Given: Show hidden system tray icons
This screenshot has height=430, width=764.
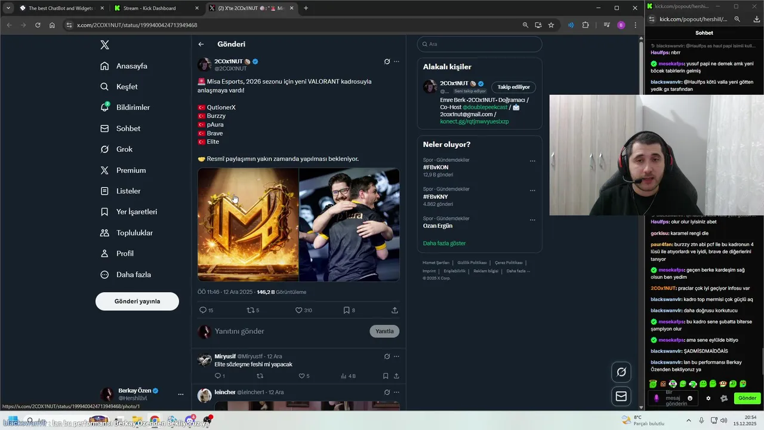Looking at the screenshot, I should [x=688, y=420].
